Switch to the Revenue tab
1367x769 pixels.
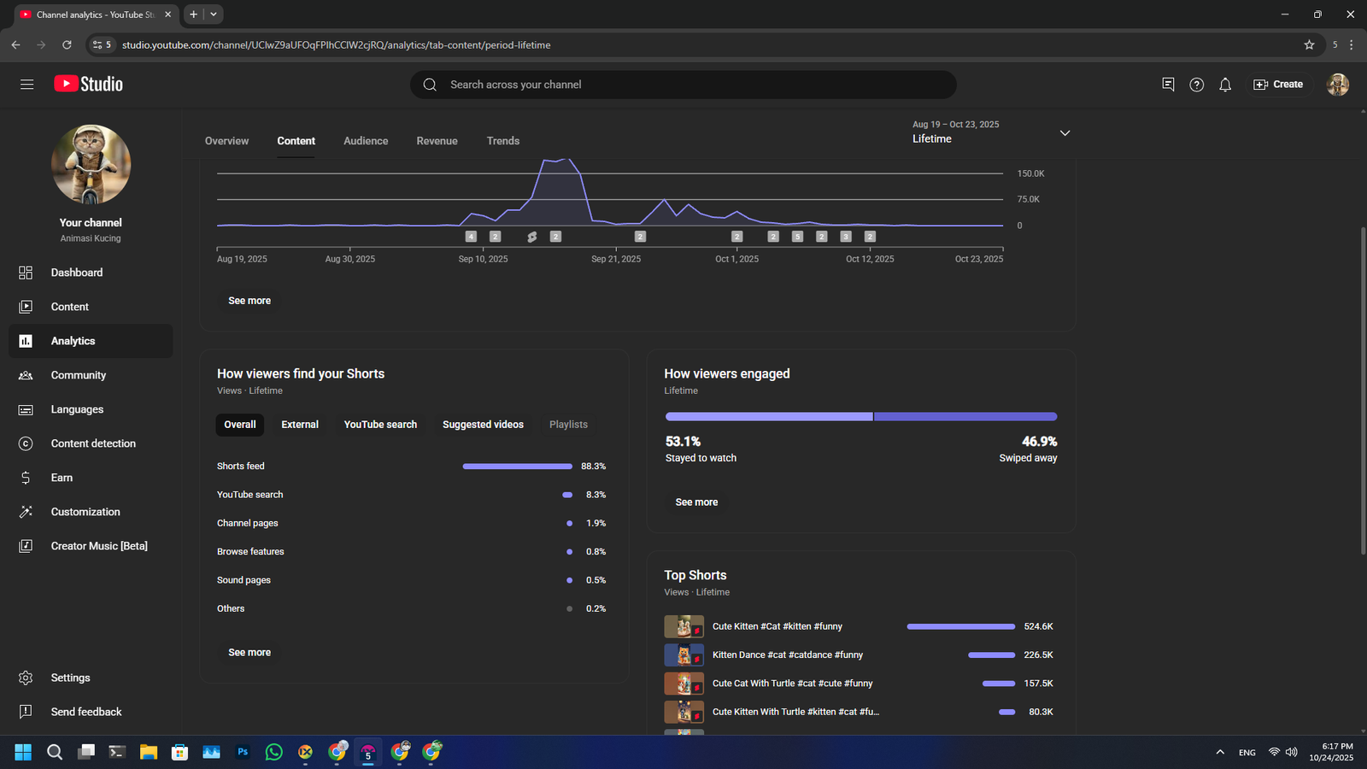(x=437, y=141)
